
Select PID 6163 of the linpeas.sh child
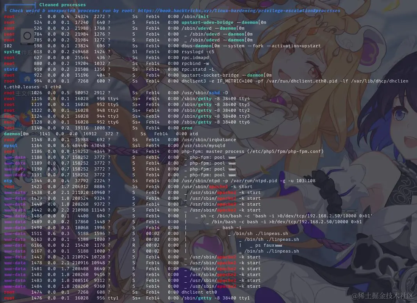[x=36, y=239]
